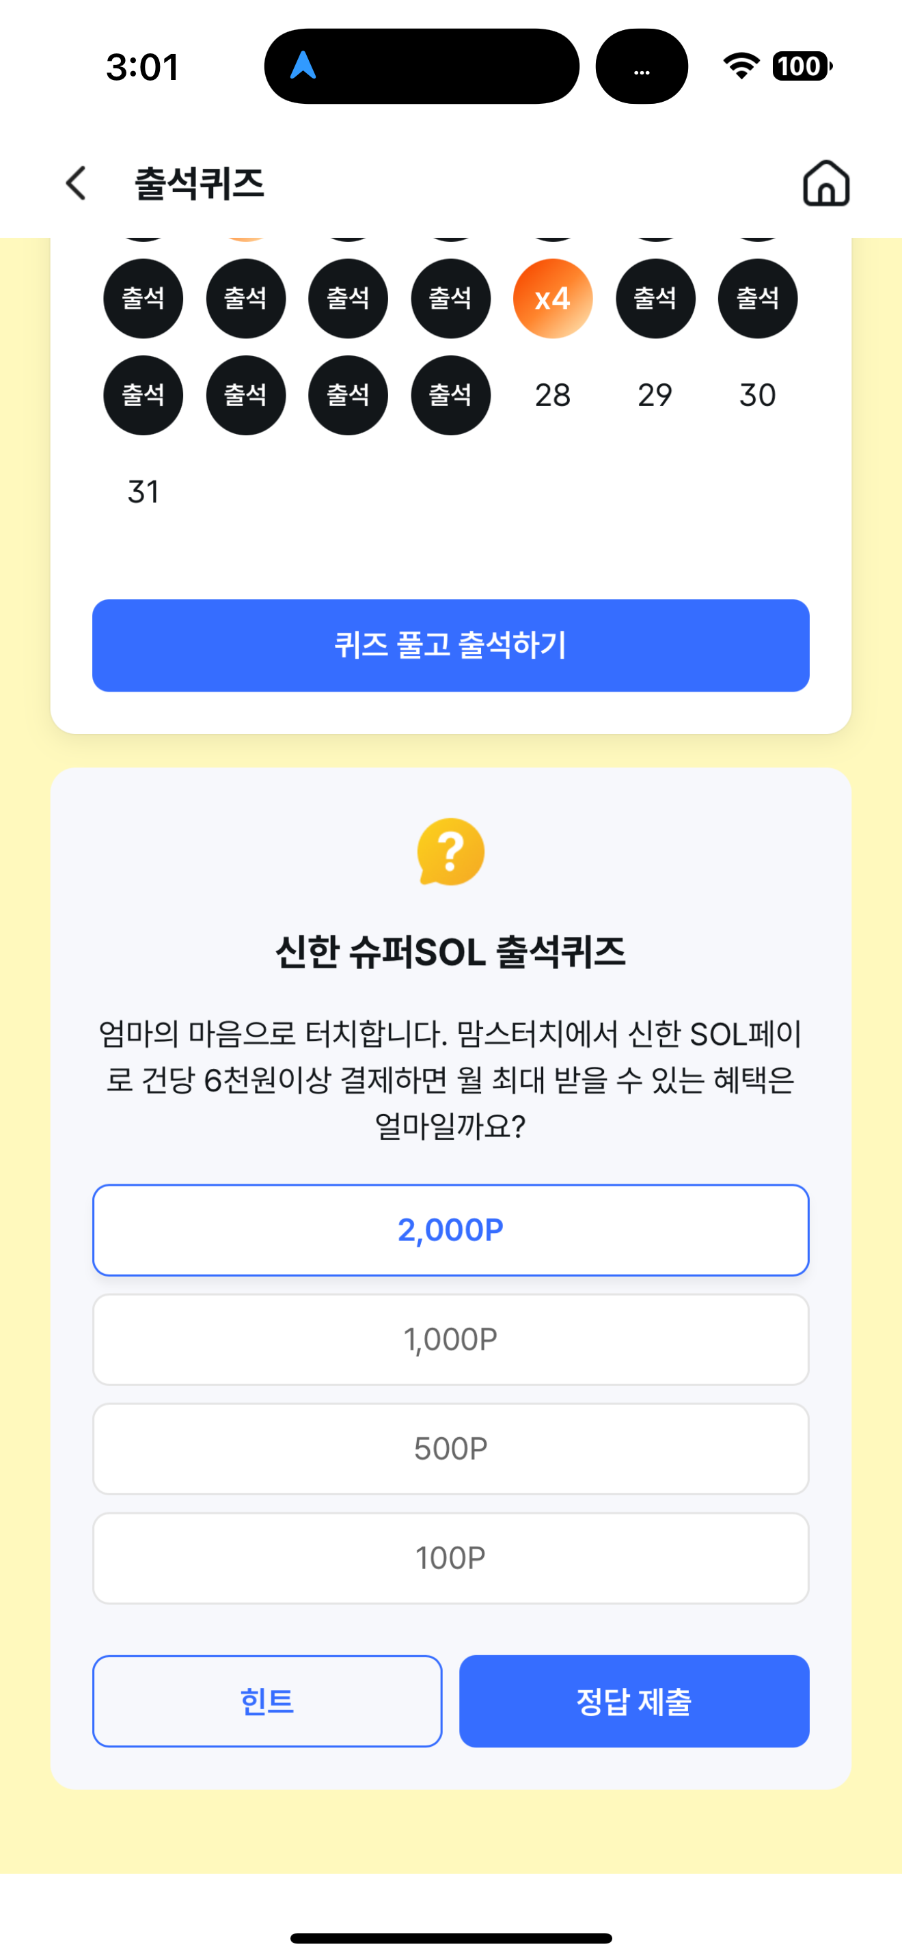This screenshot has width=902, height=1960.
Task: Select the 100P answer option
Action: click(x=451, y=1558)
